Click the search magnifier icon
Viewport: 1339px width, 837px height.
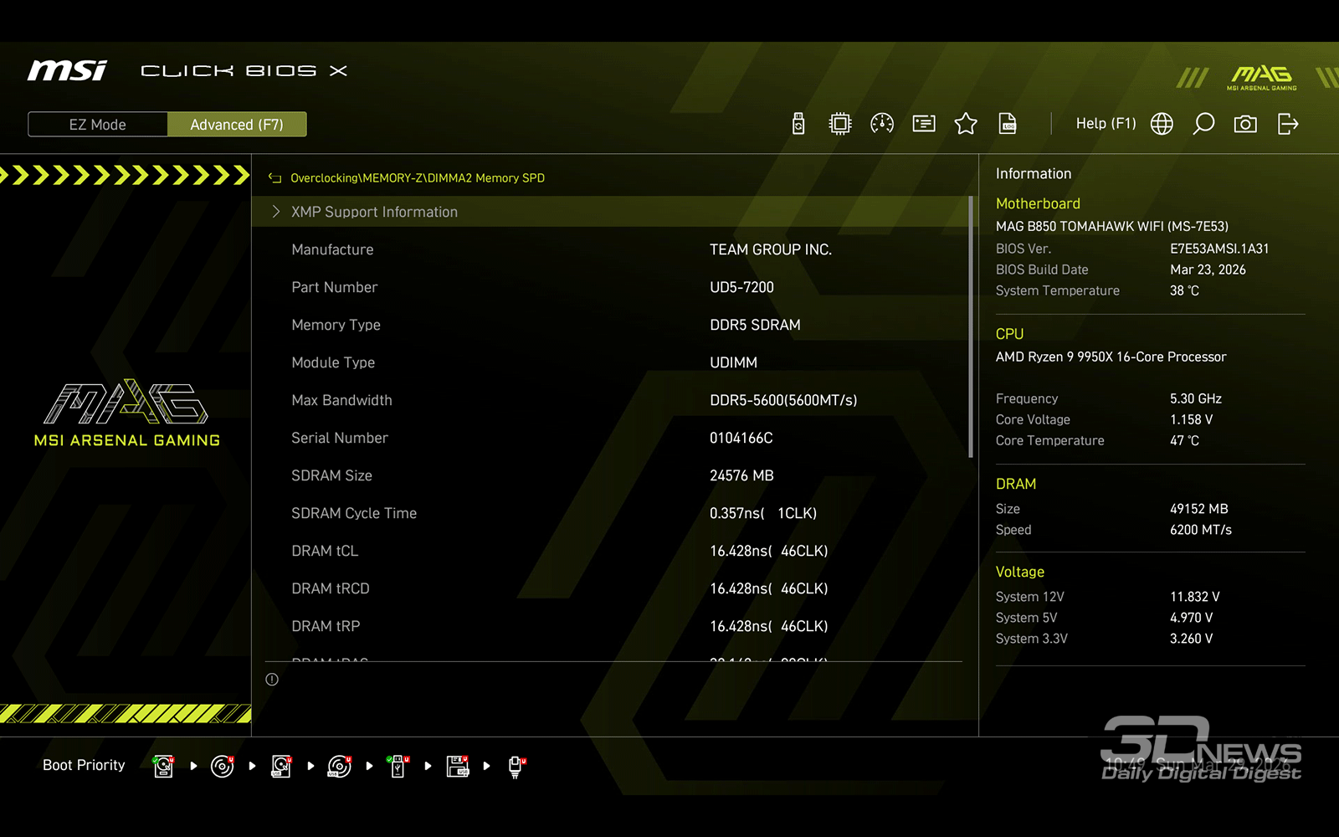1203,124
